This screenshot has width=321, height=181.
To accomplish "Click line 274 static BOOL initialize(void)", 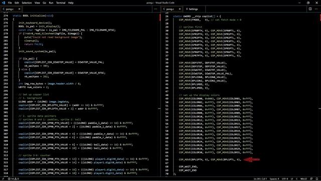I will pos(33,16).
